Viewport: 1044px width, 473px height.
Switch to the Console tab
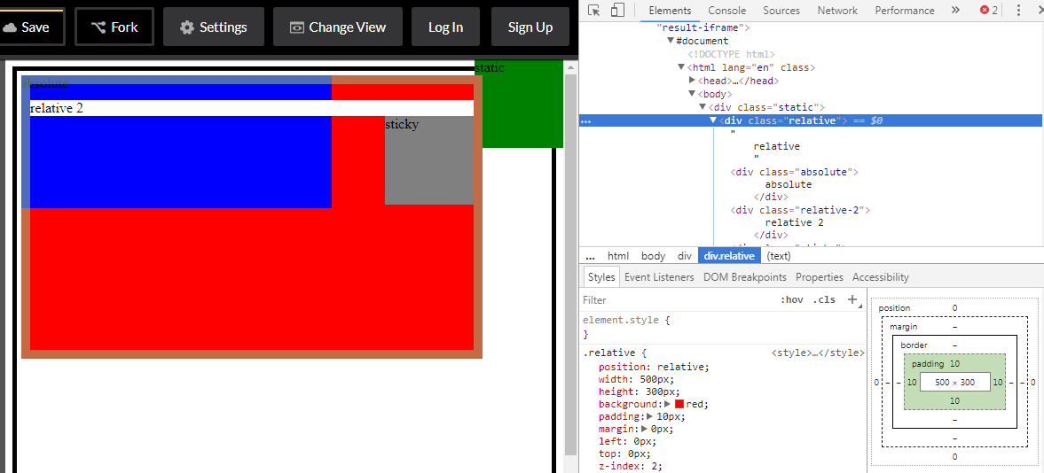point(726,11)
